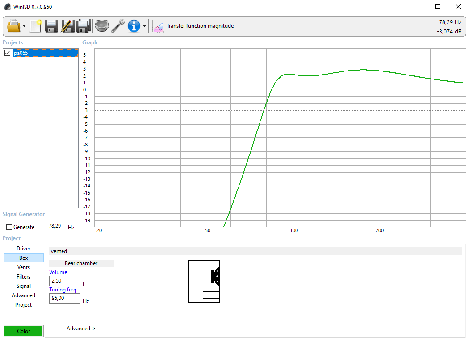Create a new project with blank page icon
469x341 pixels.
coord(36,26)
